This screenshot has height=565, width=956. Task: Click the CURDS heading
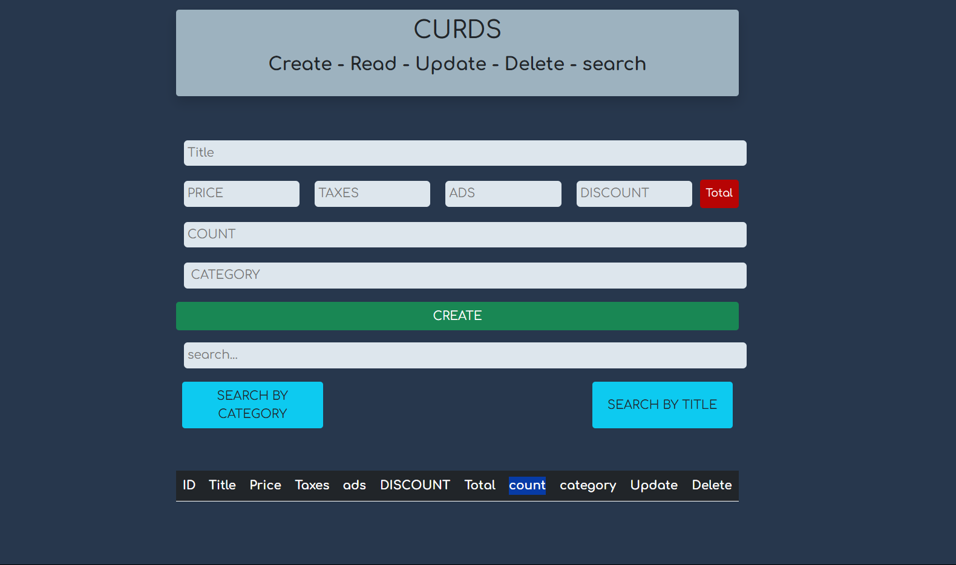[x=457, y=29]
